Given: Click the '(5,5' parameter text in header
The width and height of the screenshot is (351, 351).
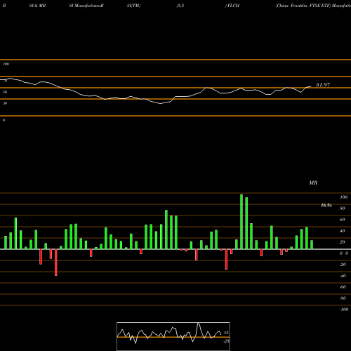Looking at the screenshot, I should [x=180, y=6].
